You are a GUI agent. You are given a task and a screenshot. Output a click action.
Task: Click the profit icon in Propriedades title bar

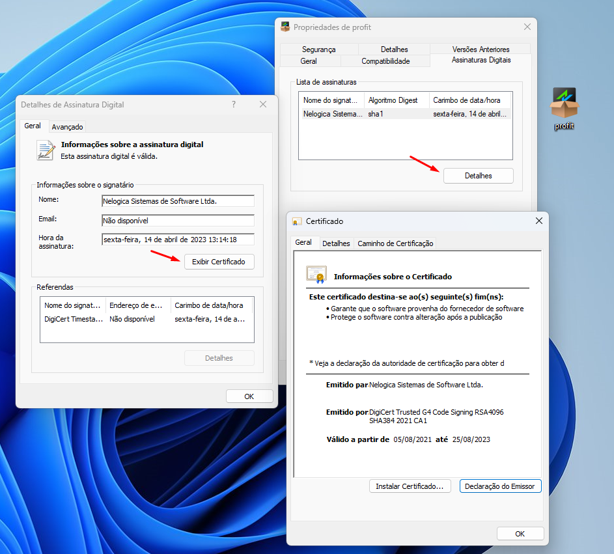point(285,27)
